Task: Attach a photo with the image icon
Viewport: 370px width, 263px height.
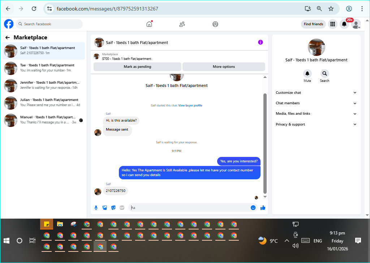Action: (104, 207)
